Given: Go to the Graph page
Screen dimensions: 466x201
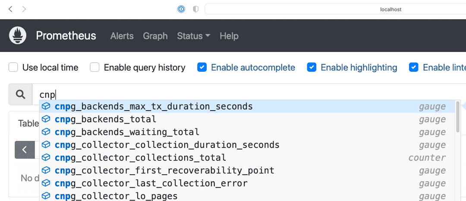Looking at the screenshot, I should point(155,36).
